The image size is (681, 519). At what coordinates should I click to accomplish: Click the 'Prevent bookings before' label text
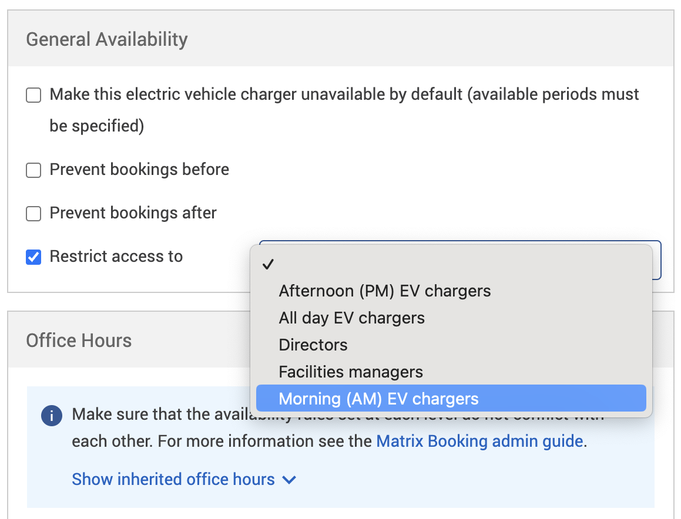coord(139,170)
